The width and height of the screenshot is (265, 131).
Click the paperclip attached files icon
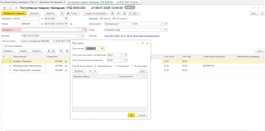pos(119,13)
